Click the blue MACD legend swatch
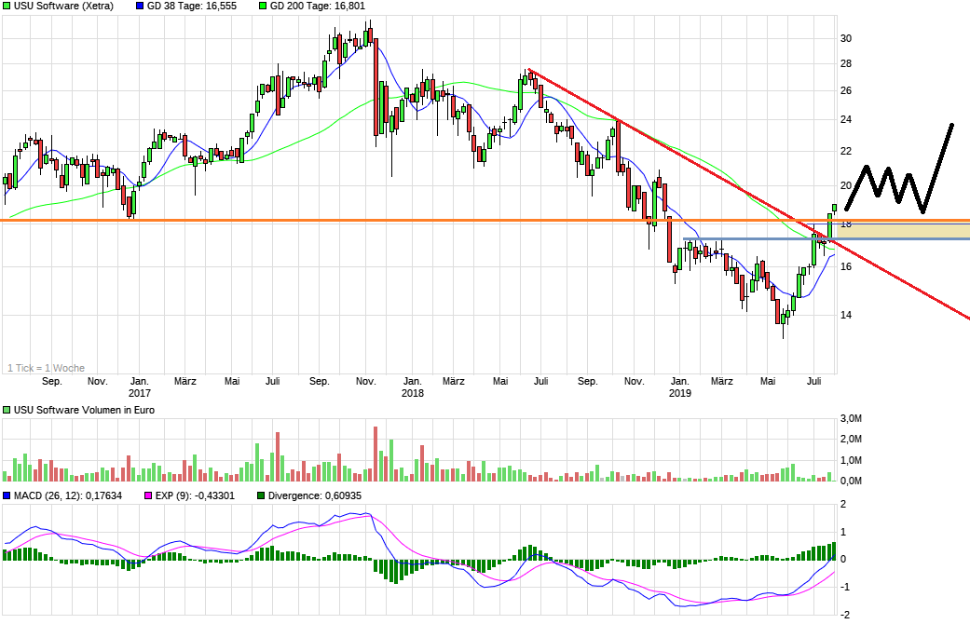970x624 pixels. 7,496
